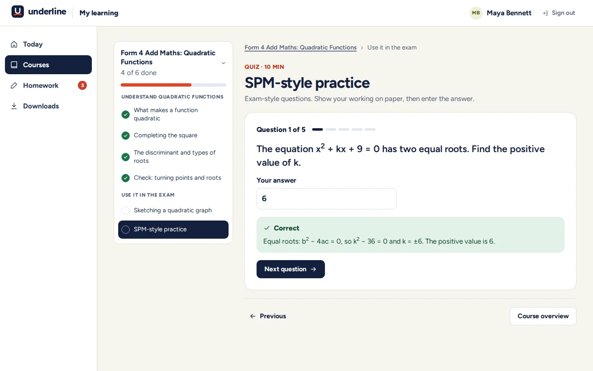Click the Maya Bennett user name
Image resolution: width=593 pixels, height=371 pixels.
(509, 13)
